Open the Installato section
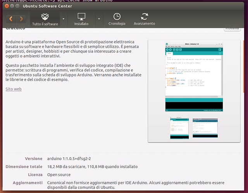248x193 pixels. click(81, 19)
